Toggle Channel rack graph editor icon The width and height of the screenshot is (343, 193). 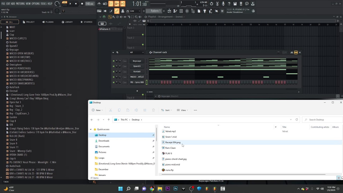point(292,52)
